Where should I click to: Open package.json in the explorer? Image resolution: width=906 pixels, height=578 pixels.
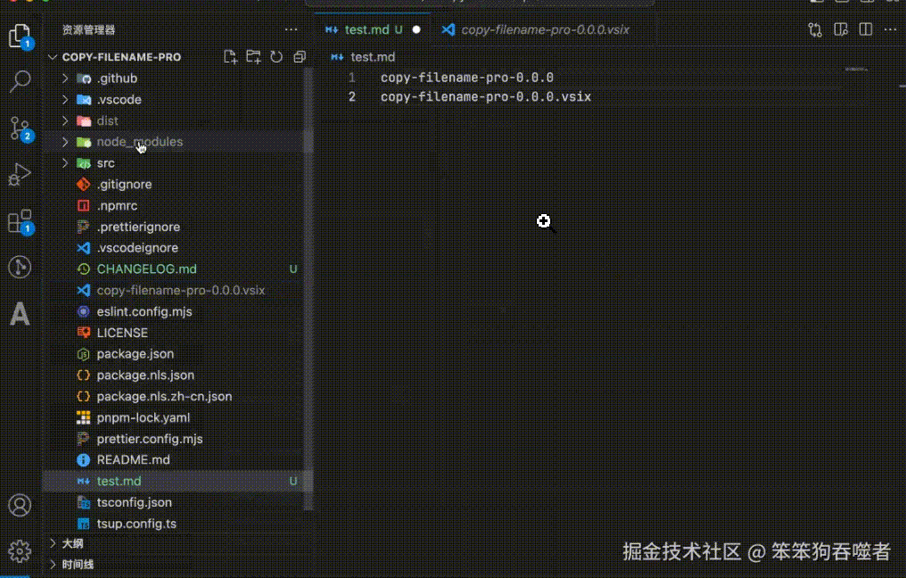[x=178, y=354]
